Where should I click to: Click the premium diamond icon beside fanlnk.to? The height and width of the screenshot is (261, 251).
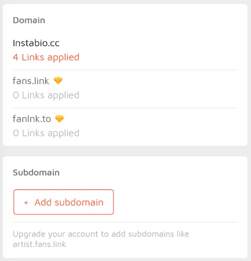pyautogui.click(x=59, y=119)
